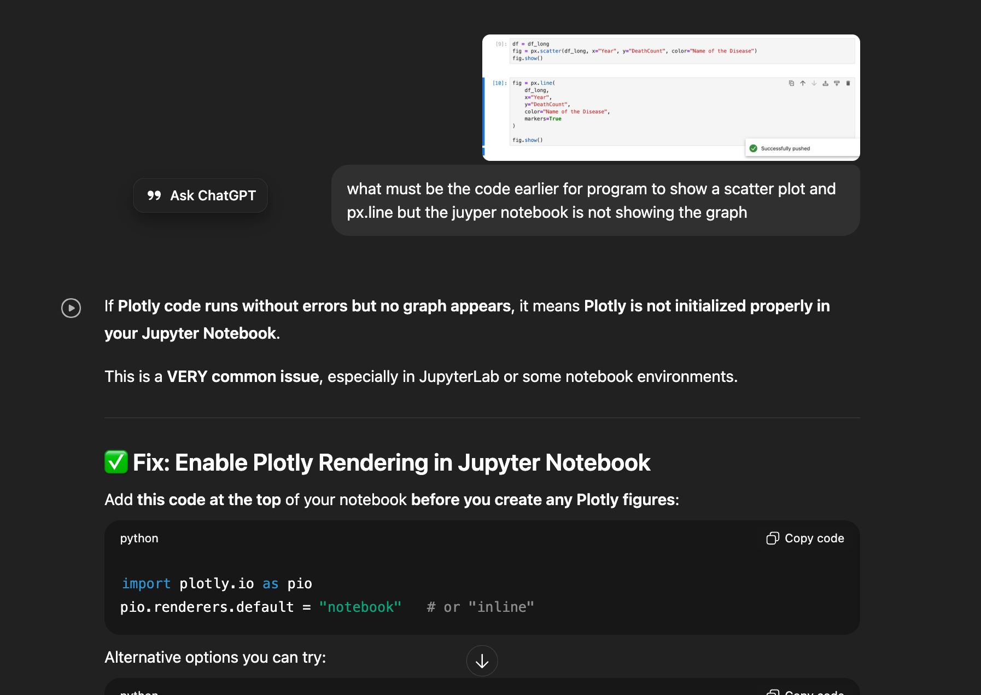Click the move cell down arrow icon

(x=814, y=83)
